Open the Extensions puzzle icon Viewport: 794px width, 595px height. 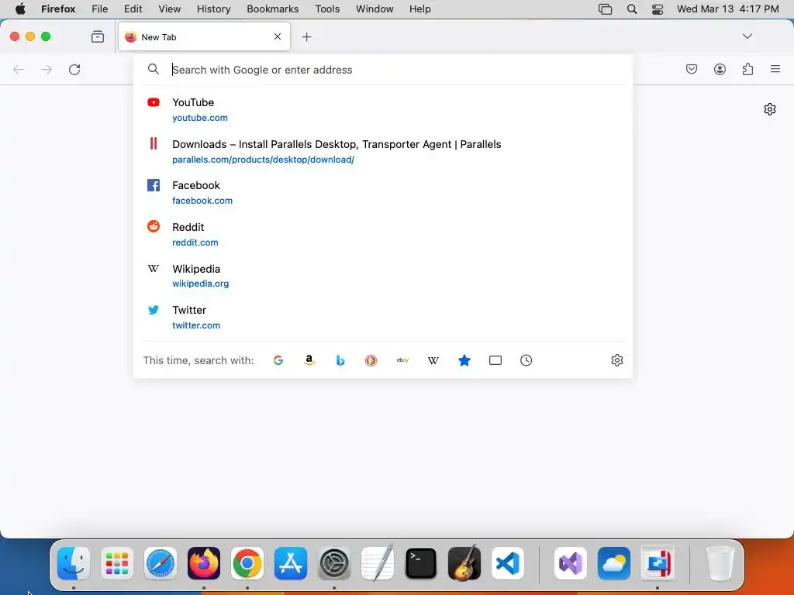747,69
